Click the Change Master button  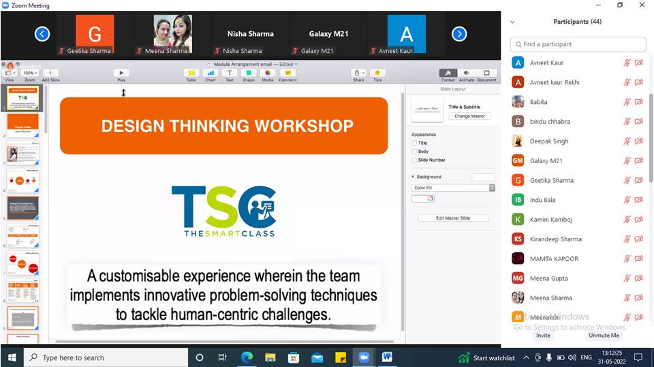469,116
